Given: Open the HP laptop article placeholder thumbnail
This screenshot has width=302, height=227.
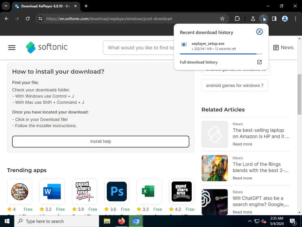Looking at the screenshot, I should tap(215, 134).
